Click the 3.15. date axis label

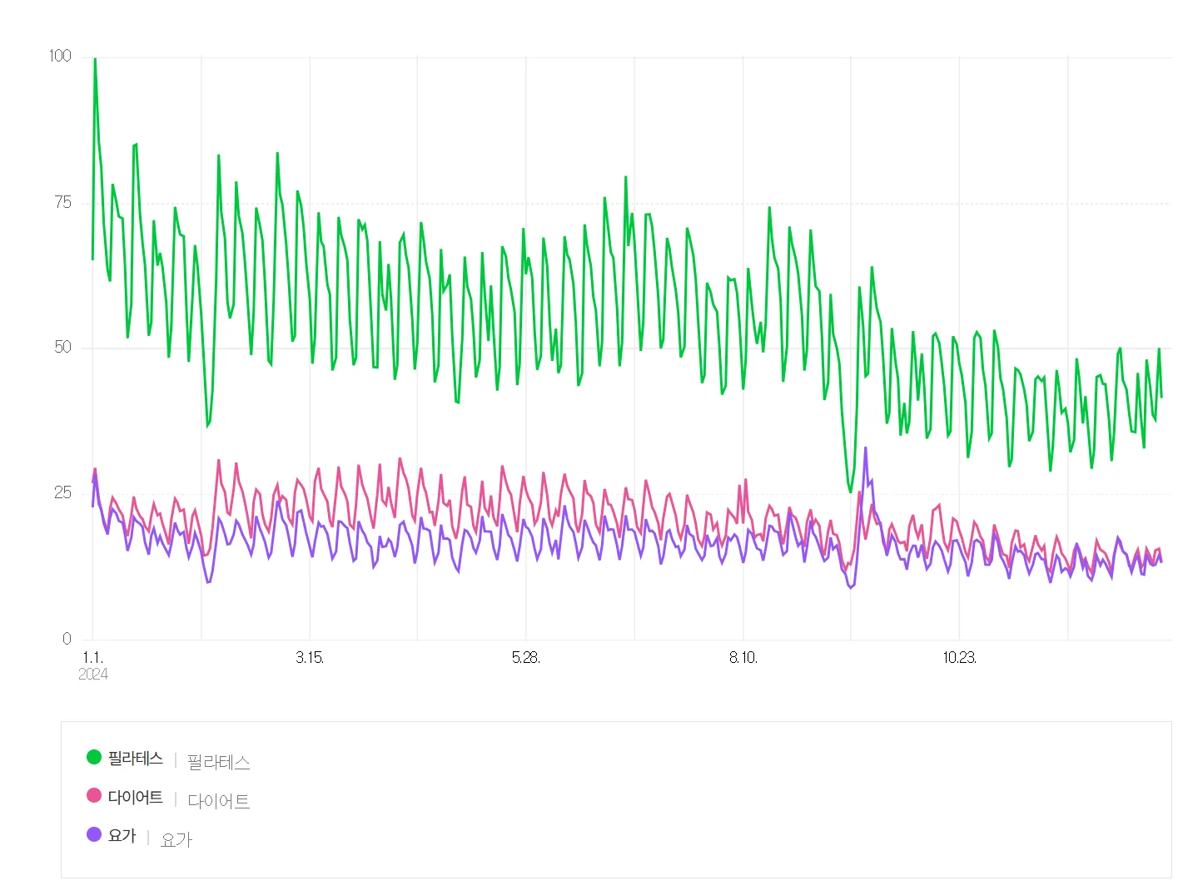click(309, 657)
